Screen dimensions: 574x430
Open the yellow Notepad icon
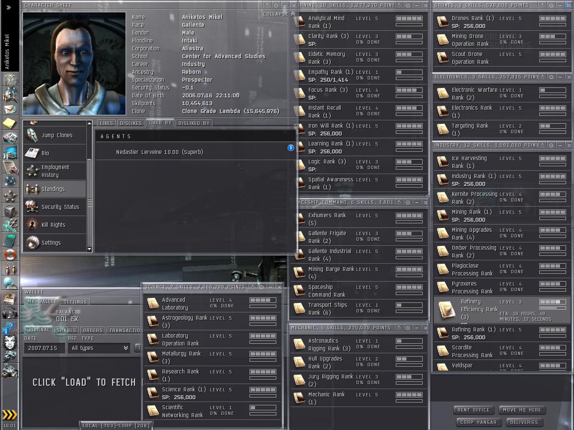(x=10, y=123)
